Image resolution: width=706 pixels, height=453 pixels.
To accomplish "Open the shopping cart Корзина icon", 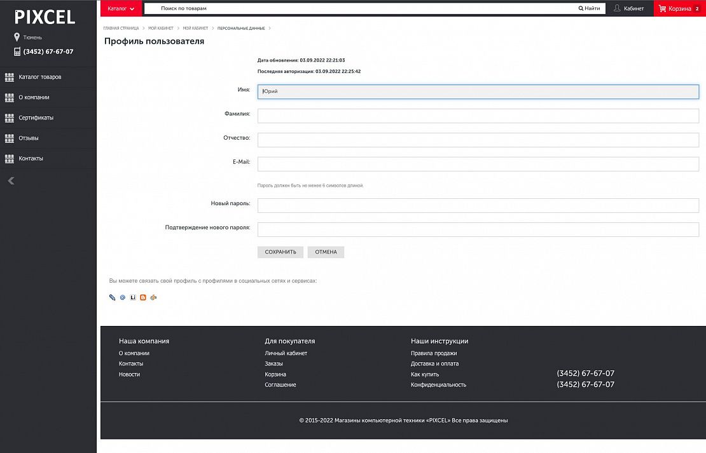I will (x=663, y=9).
